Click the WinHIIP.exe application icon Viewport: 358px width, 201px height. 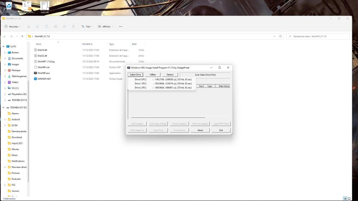(35, 73)
